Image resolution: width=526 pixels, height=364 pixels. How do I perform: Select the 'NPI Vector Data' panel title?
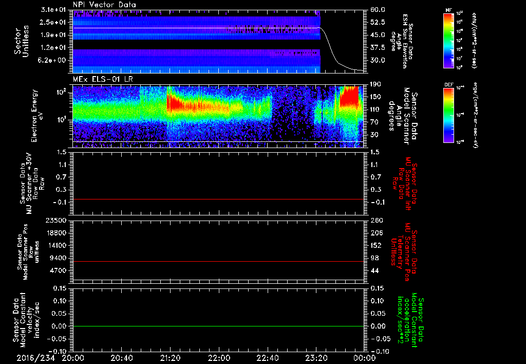104,5
